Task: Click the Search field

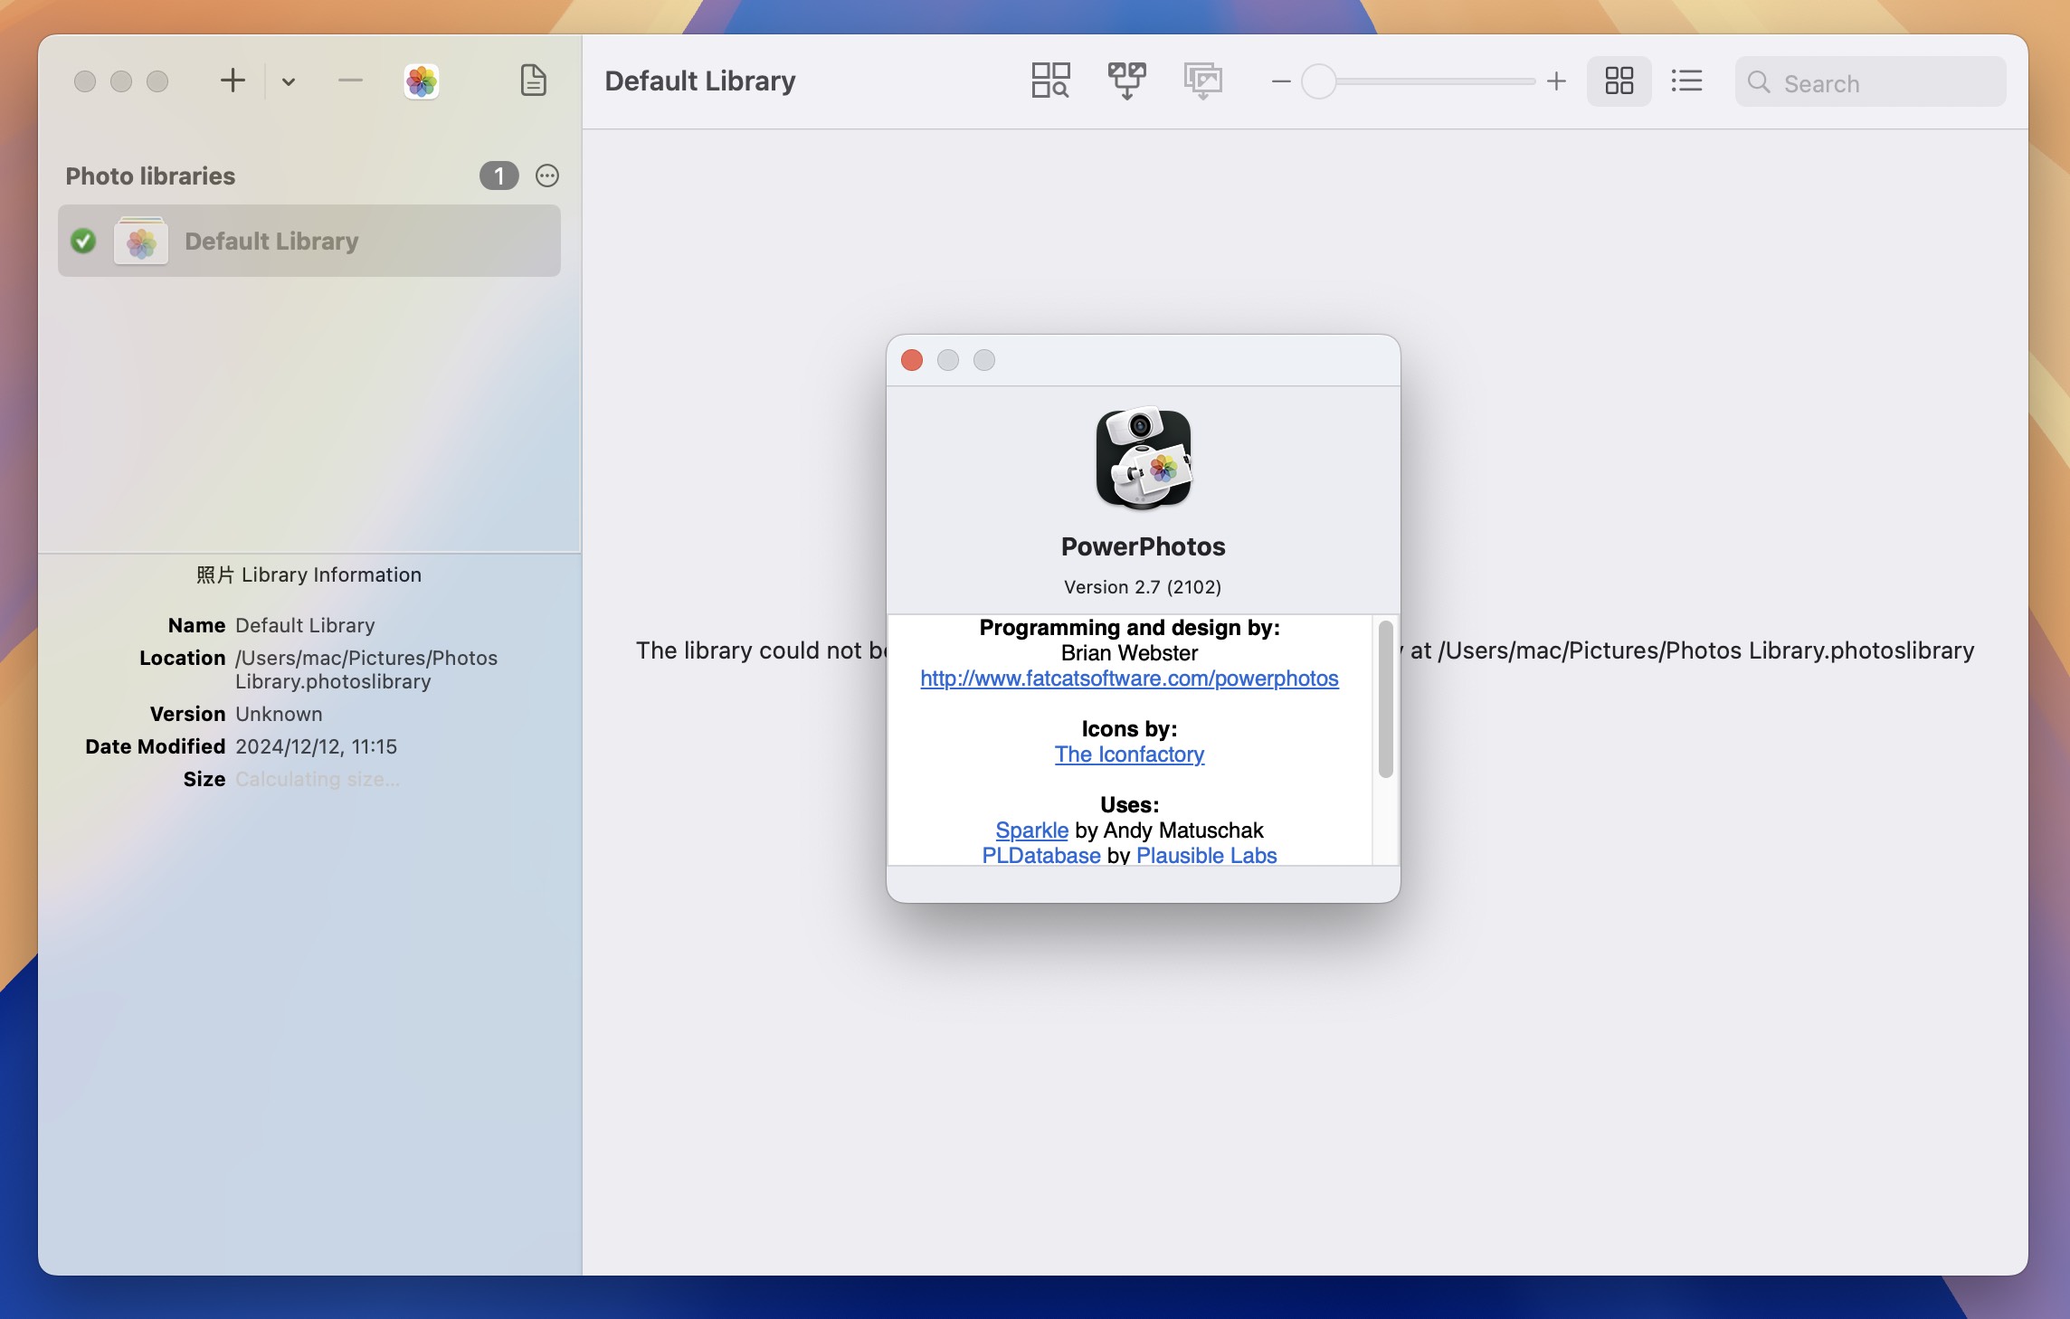Action: tap(1870, 82)
